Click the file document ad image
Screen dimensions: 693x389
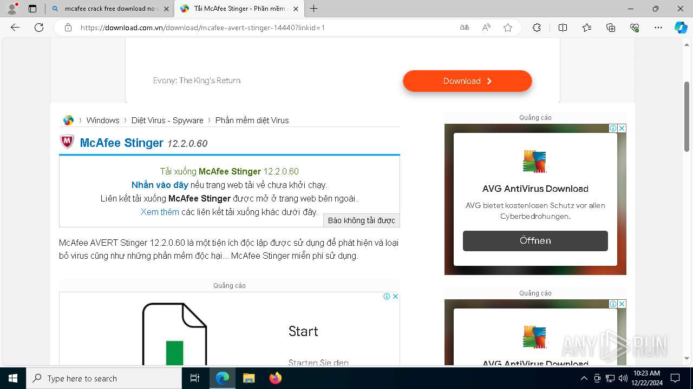(174, 334)
